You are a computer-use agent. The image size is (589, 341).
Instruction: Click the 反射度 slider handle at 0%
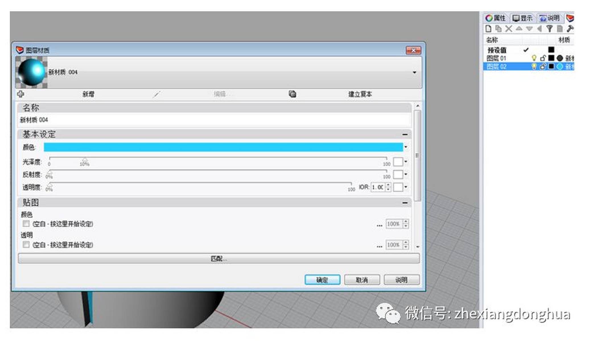pyautogui.click(x=50, y=172)
